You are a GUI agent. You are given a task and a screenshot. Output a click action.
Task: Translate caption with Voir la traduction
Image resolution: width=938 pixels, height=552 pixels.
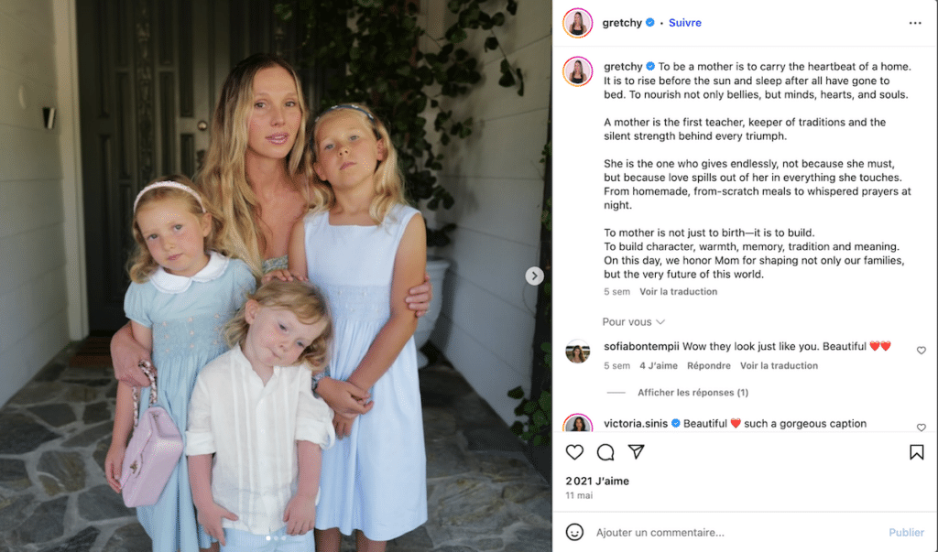tap(678, 291)
